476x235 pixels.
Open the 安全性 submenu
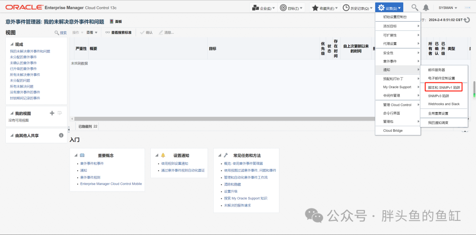398,53
